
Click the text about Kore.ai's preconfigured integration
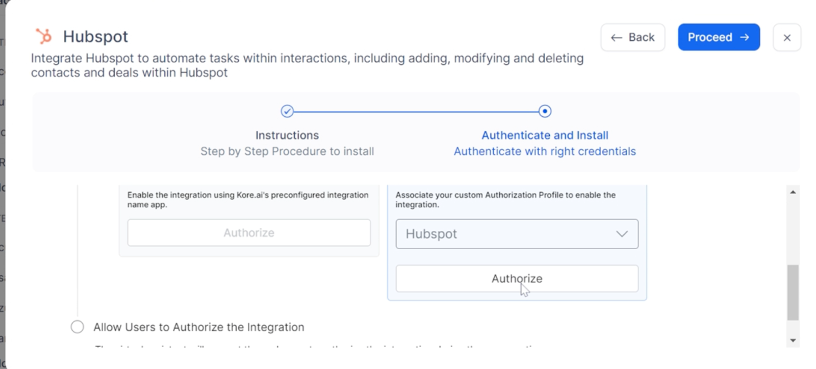pos(248,199)
